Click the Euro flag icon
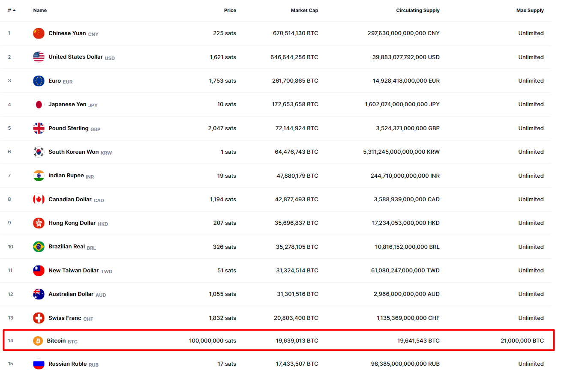Image resolution: width=564 pixels, height=373 pixels. click(39, 81)
